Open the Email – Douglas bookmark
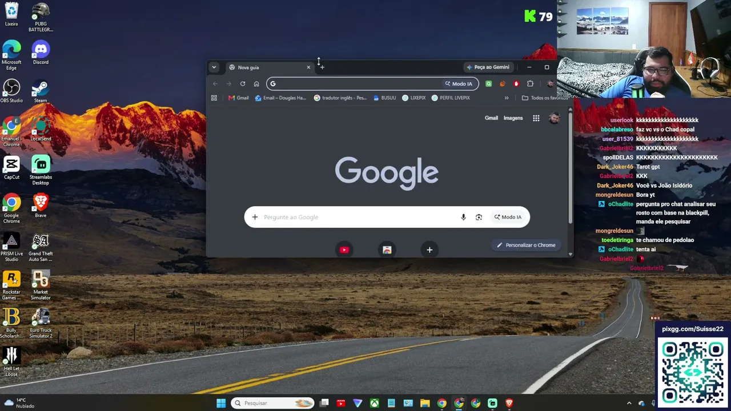The image size is (731, 411). pos(280,98)
